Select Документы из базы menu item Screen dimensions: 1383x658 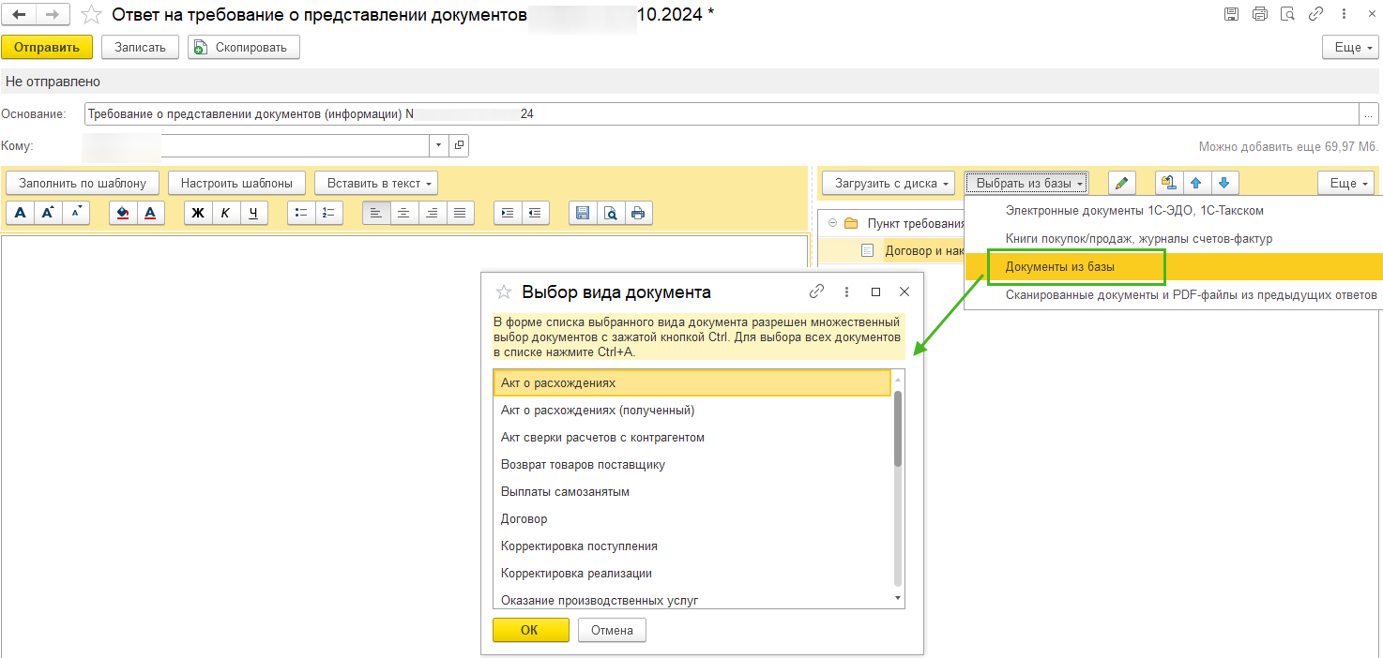click(1173, 266)
